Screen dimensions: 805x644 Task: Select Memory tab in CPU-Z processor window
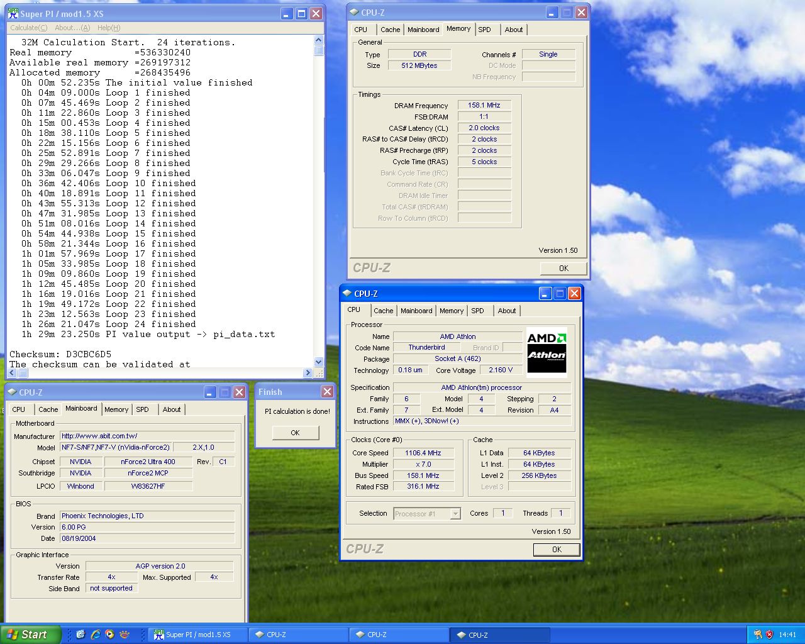click(452, 311)
